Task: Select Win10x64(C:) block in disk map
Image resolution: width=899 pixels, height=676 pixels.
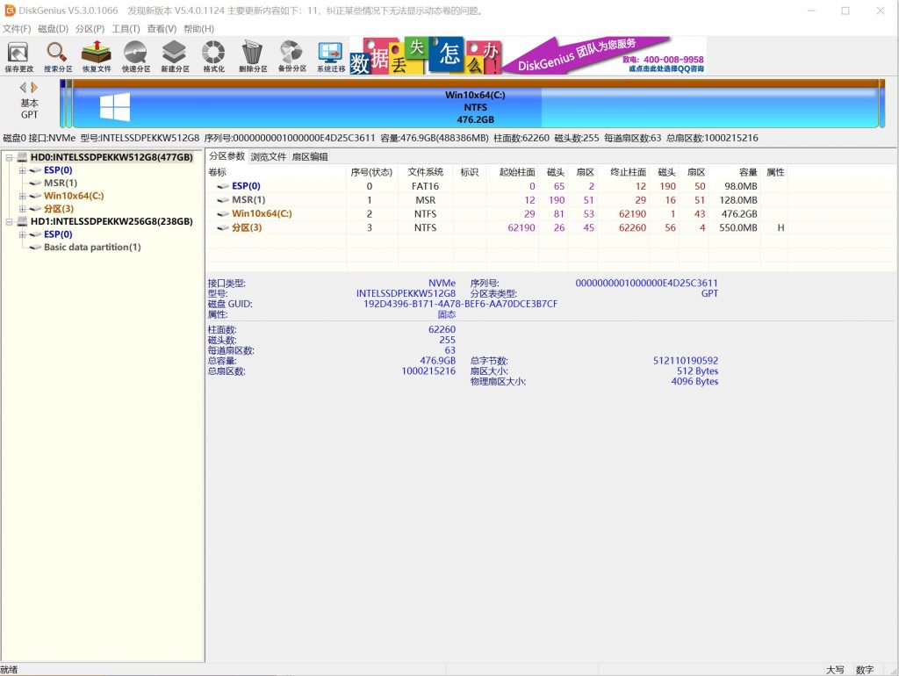Action: coord(474,107)
